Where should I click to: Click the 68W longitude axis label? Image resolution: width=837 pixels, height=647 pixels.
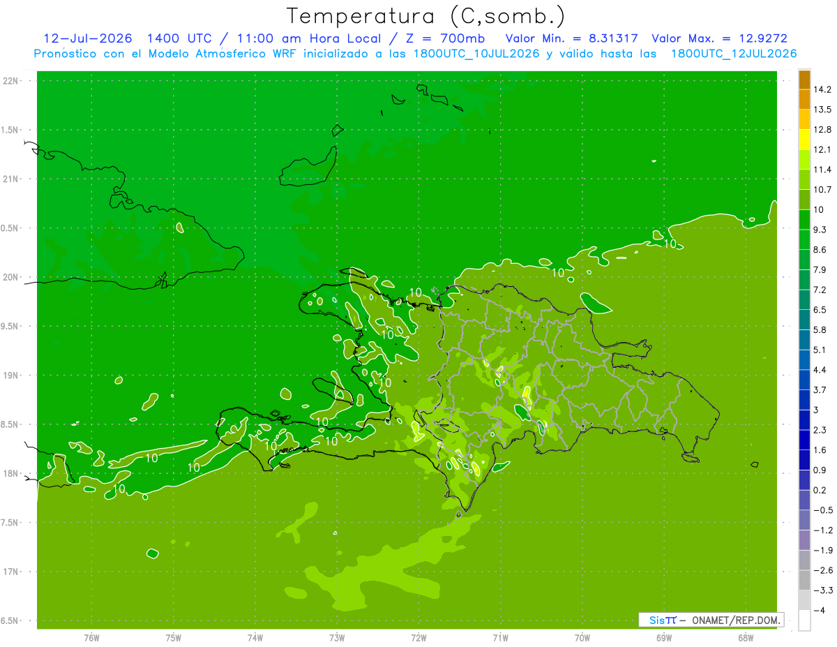coord(745,637)
